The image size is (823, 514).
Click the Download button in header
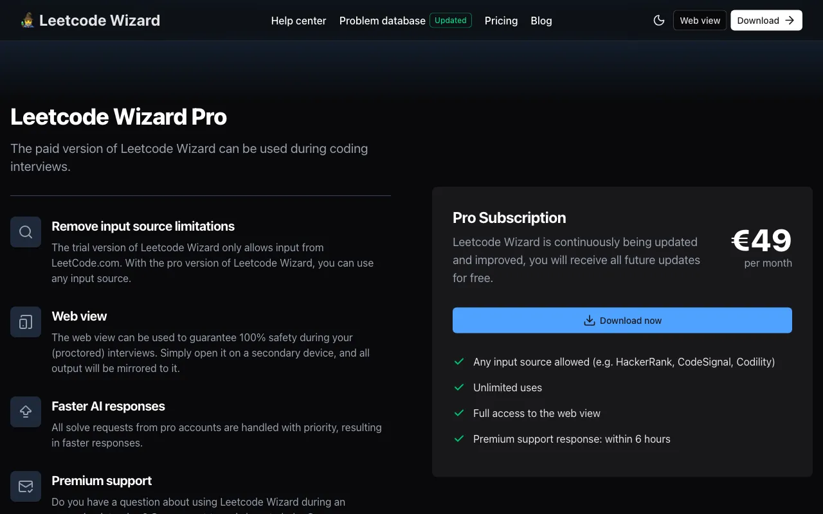[x=766, y=21]
